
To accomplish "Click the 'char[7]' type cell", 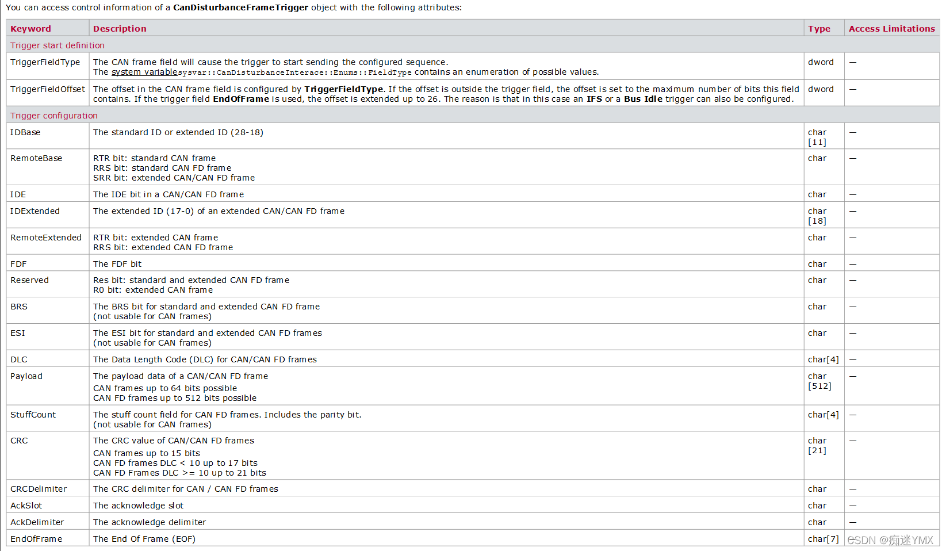I will point(824,539).
